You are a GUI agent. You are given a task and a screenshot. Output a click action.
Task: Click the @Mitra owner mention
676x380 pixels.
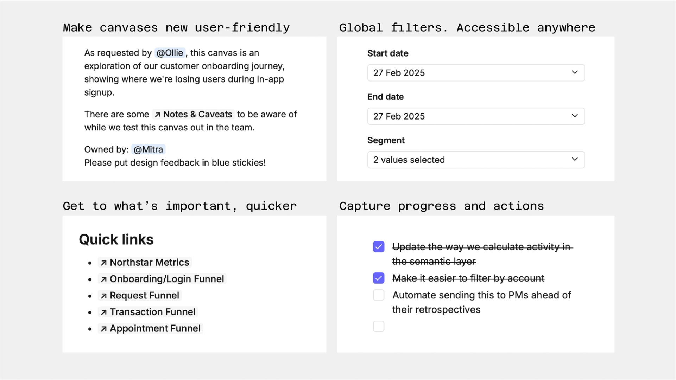click(x=148, y=149)
